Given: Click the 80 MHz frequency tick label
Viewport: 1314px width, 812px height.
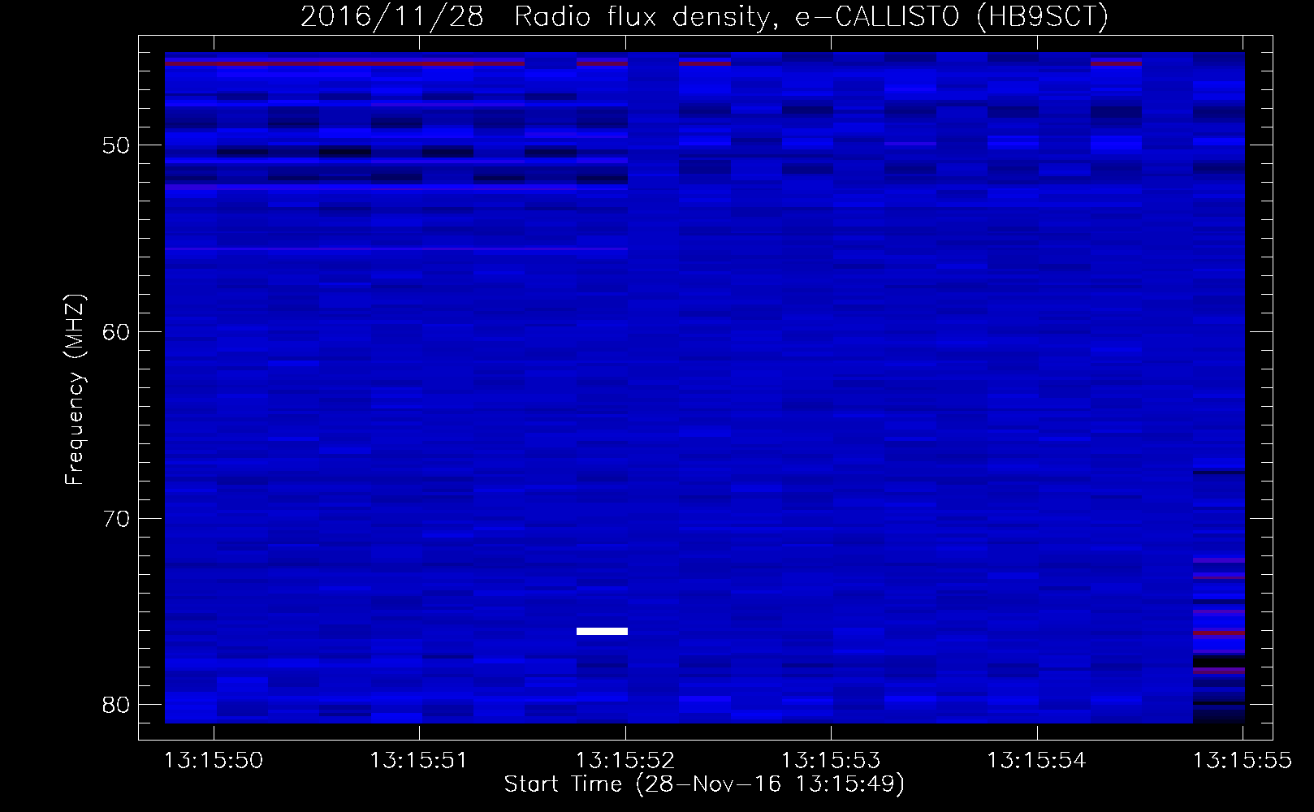Looking at the screenshot, I should pyautogui.click(x=116, y=705).
